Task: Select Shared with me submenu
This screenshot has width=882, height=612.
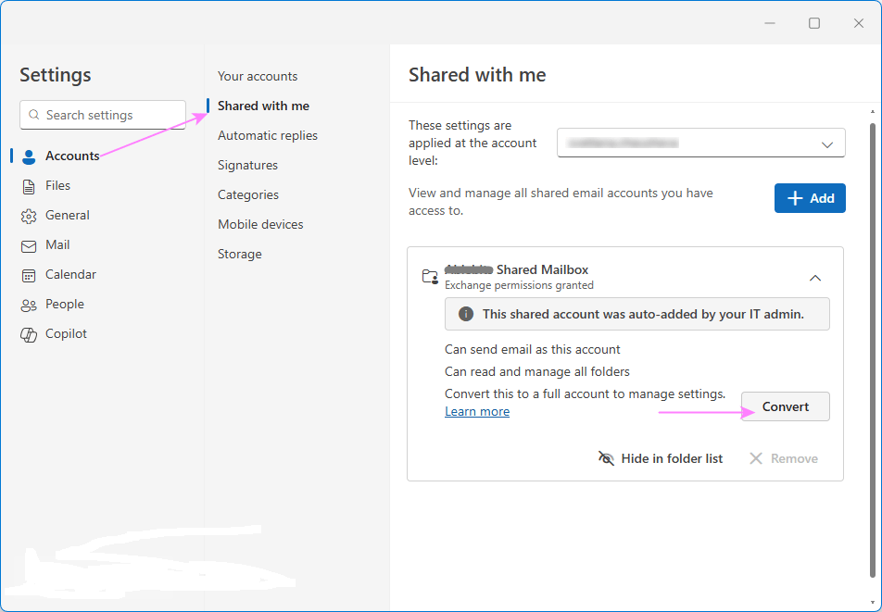Action: coord(263,106)
